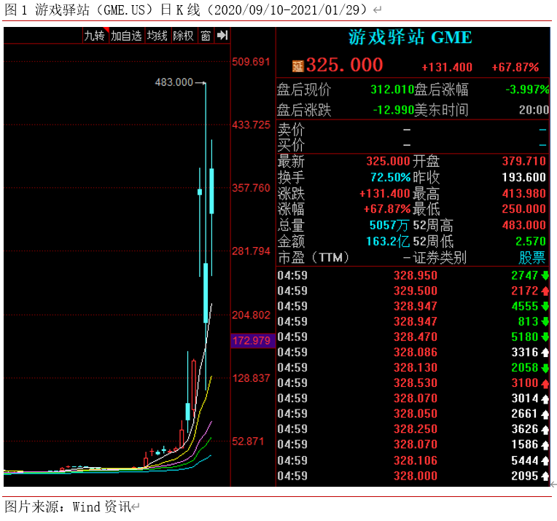The height and width of the screenshot is (521, 557).
Task: Click the 52周低 value 2.570
Action: click(531, 241)
